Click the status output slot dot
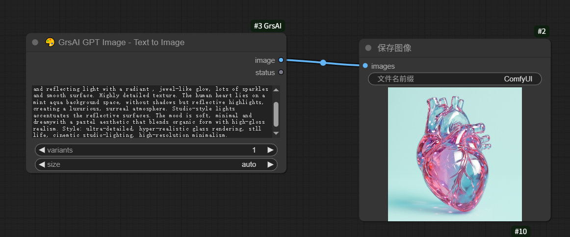Image resolution: width=570 pixels, height=237 pixels. coord(281,72)
